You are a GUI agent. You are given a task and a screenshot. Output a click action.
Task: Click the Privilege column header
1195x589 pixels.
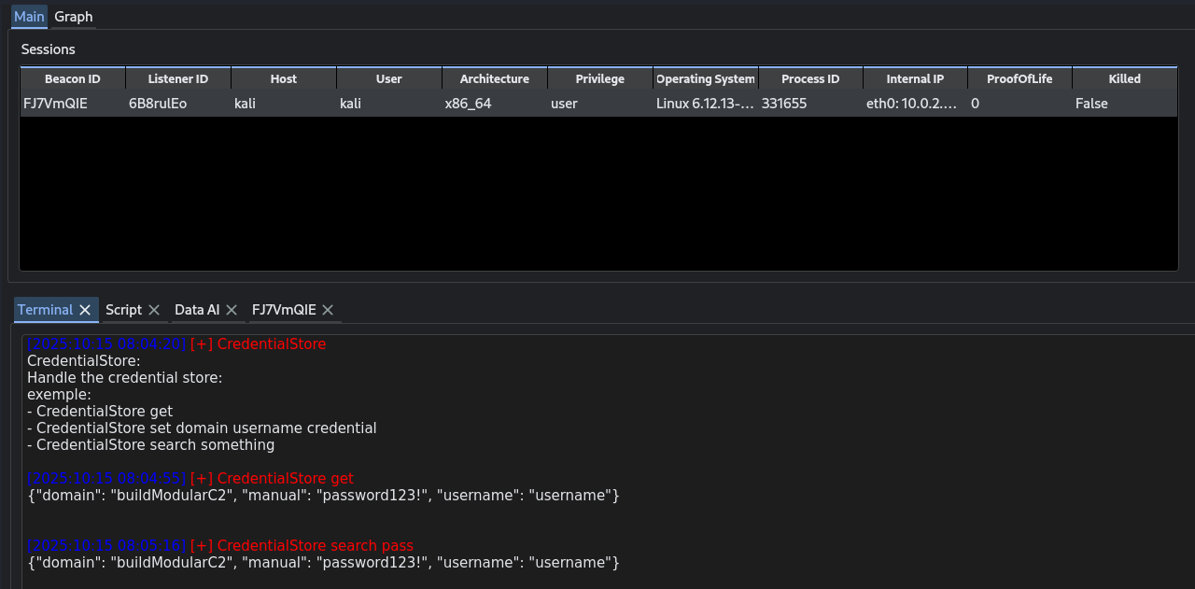click(599, 79)
